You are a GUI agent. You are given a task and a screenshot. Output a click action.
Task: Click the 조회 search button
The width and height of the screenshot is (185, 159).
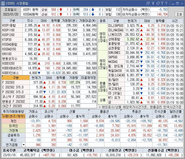click(x=179, y=14)
